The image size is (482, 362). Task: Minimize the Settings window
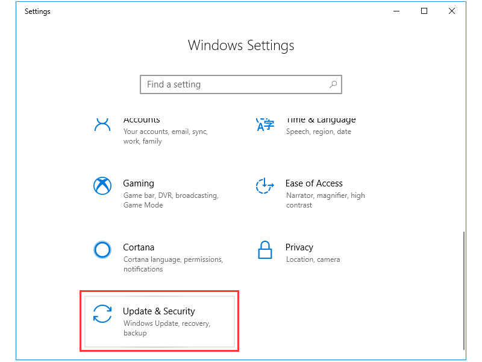(x=396, y=11)
